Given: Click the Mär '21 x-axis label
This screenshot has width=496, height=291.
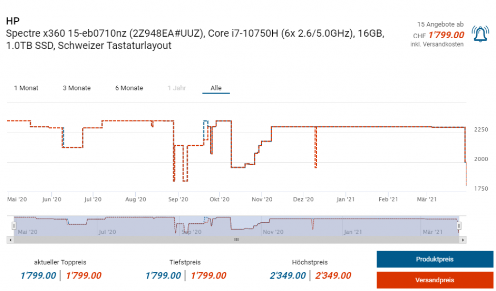Looking at the screenshot, I should point(427,199).
